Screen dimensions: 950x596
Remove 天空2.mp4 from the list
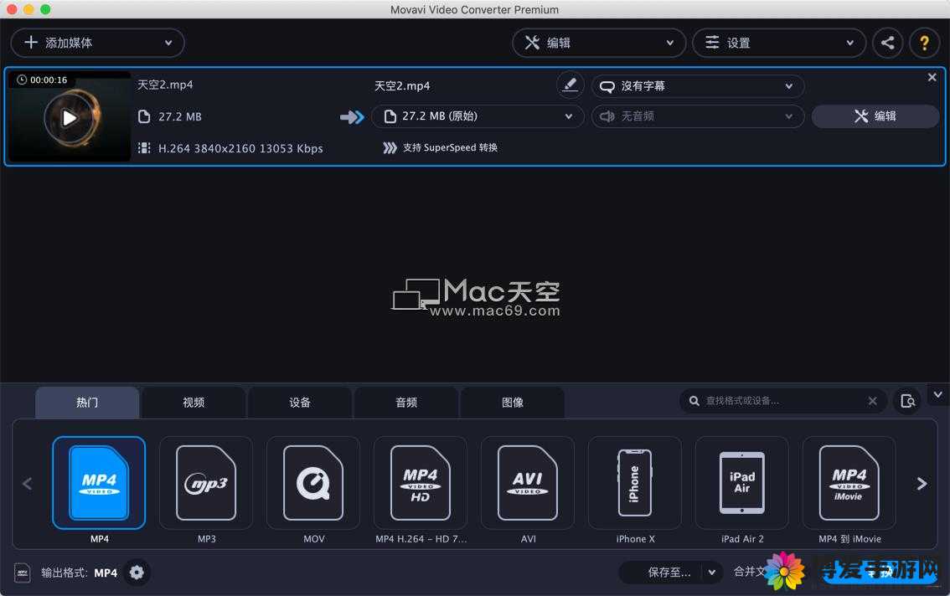click(932, 78)
